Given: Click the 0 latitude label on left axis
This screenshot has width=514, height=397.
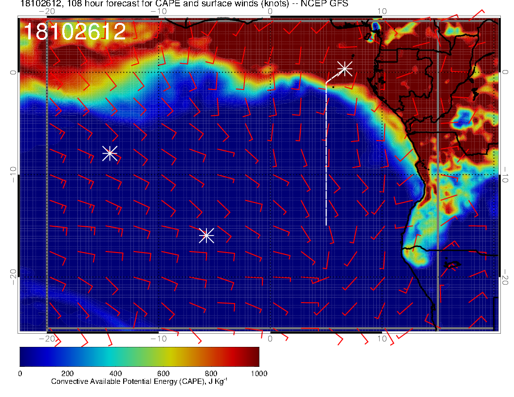Looking at the screenshot, I should click(x=14, y=72).
